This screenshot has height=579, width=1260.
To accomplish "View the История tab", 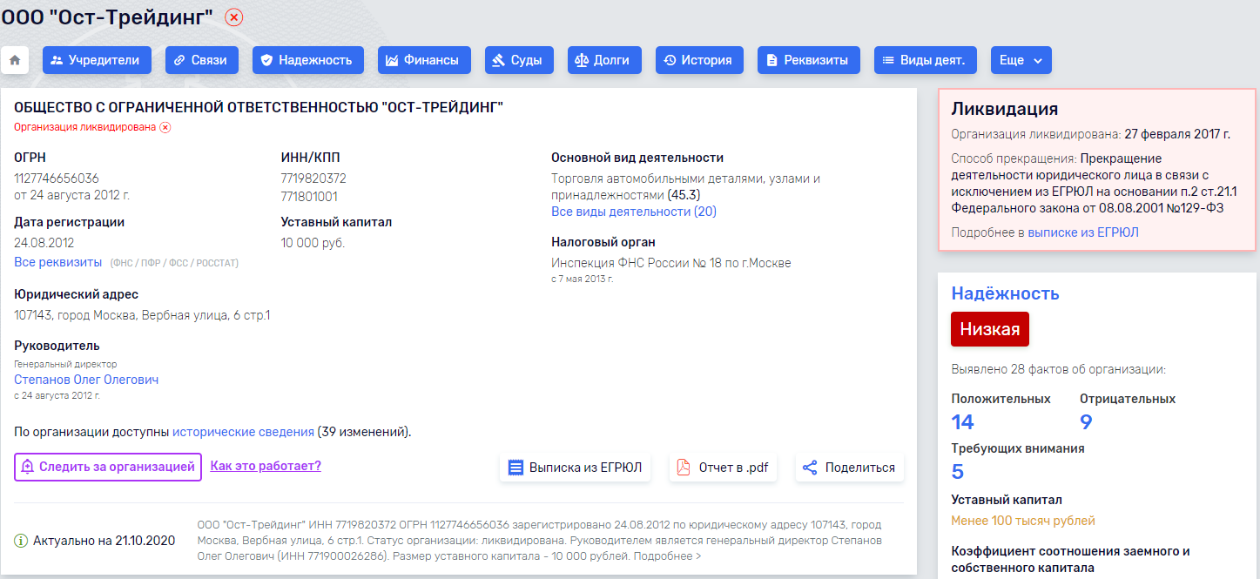I will pyautogui.click(x=699, y=60).
